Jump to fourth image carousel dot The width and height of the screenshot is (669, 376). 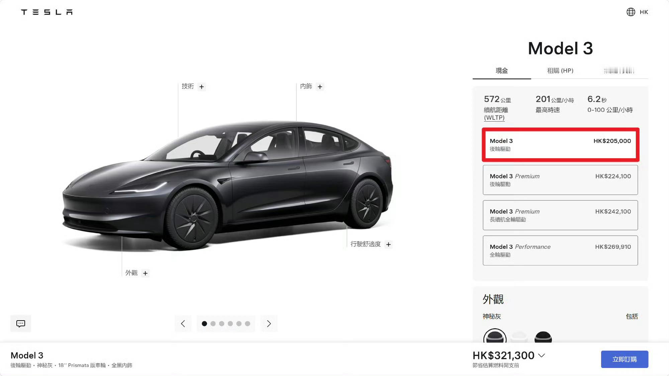coord(230,324)
